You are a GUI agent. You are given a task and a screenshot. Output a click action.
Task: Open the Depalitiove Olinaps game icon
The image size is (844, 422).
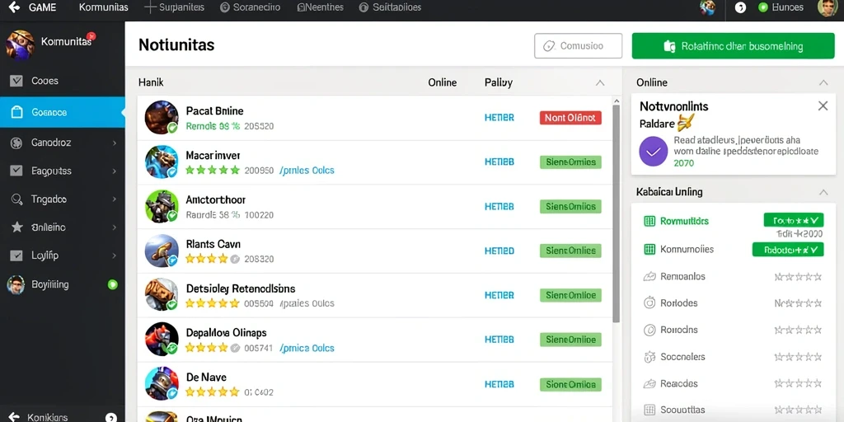click(x=162, y=339)
